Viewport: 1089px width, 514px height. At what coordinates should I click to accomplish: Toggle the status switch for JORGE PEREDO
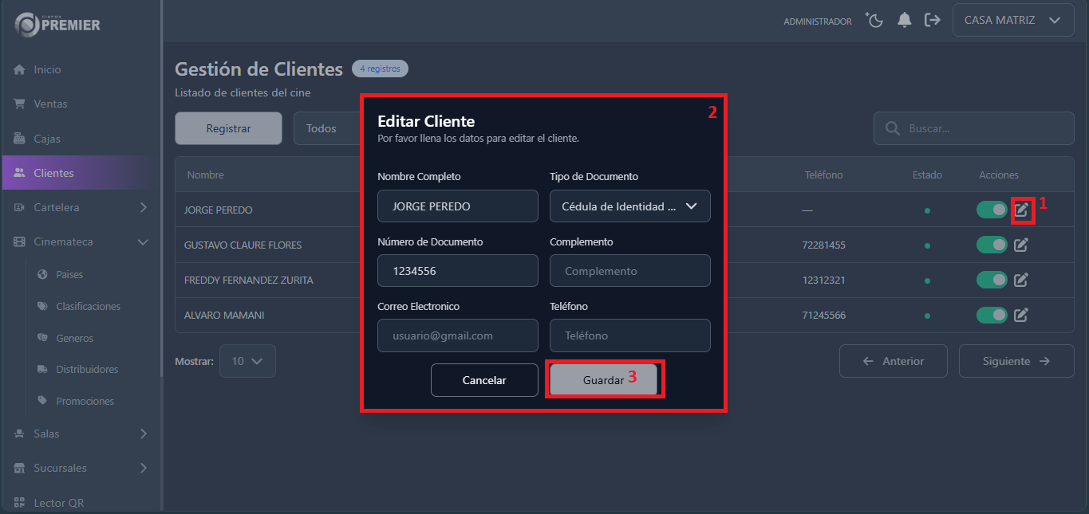pyautogui.click(x=991, y=209)
